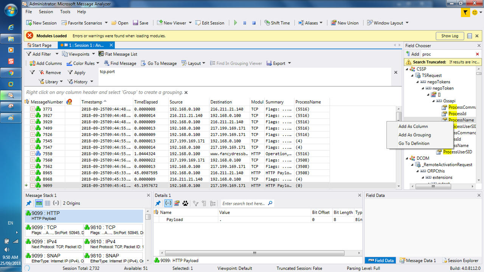Screen dimensions: 484x272
Task: Switch to the Start Page tab
Action: (x=39, y=45)
